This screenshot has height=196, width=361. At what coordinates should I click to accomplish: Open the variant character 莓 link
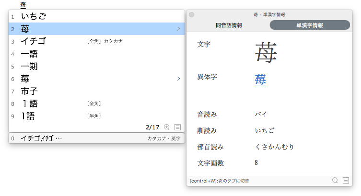260,79
